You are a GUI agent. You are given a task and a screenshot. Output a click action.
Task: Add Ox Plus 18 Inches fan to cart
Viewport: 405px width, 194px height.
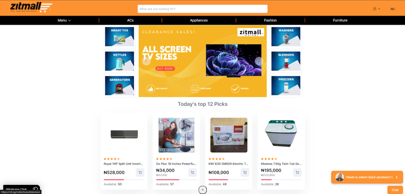[193, 173]
